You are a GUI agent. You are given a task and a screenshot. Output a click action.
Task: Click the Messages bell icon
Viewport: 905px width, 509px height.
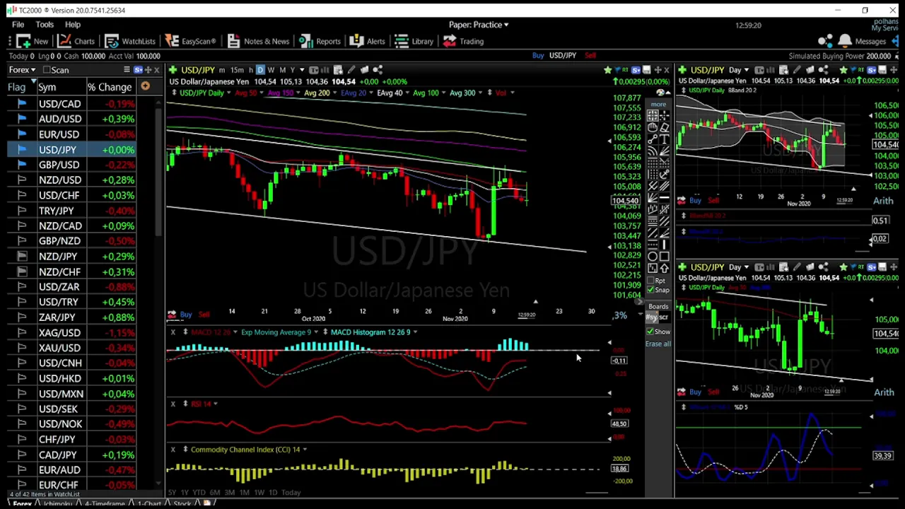845,41
